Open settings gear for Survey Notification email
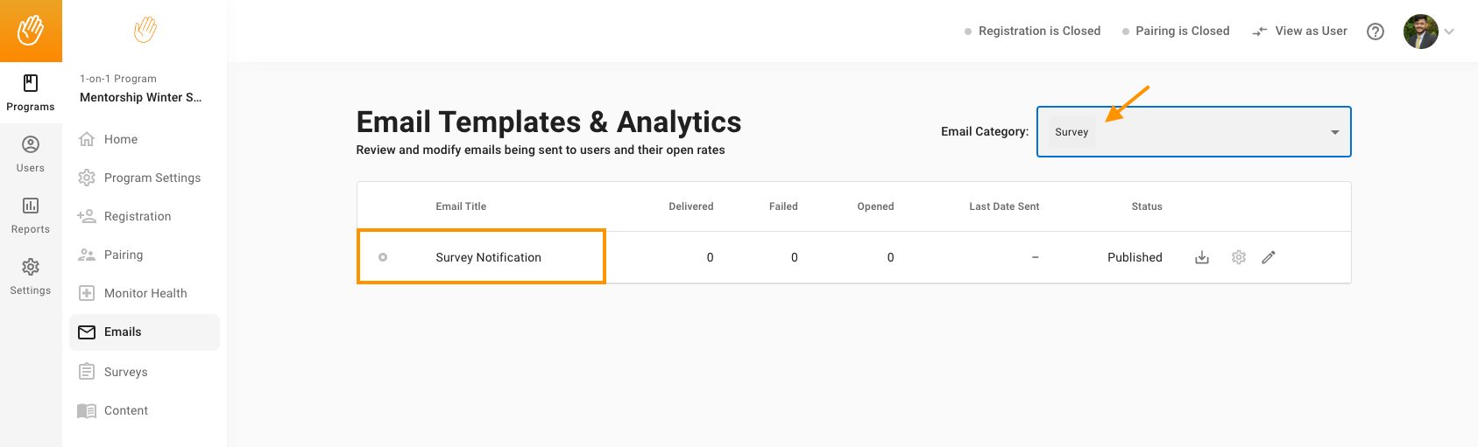 (1238, 257)
